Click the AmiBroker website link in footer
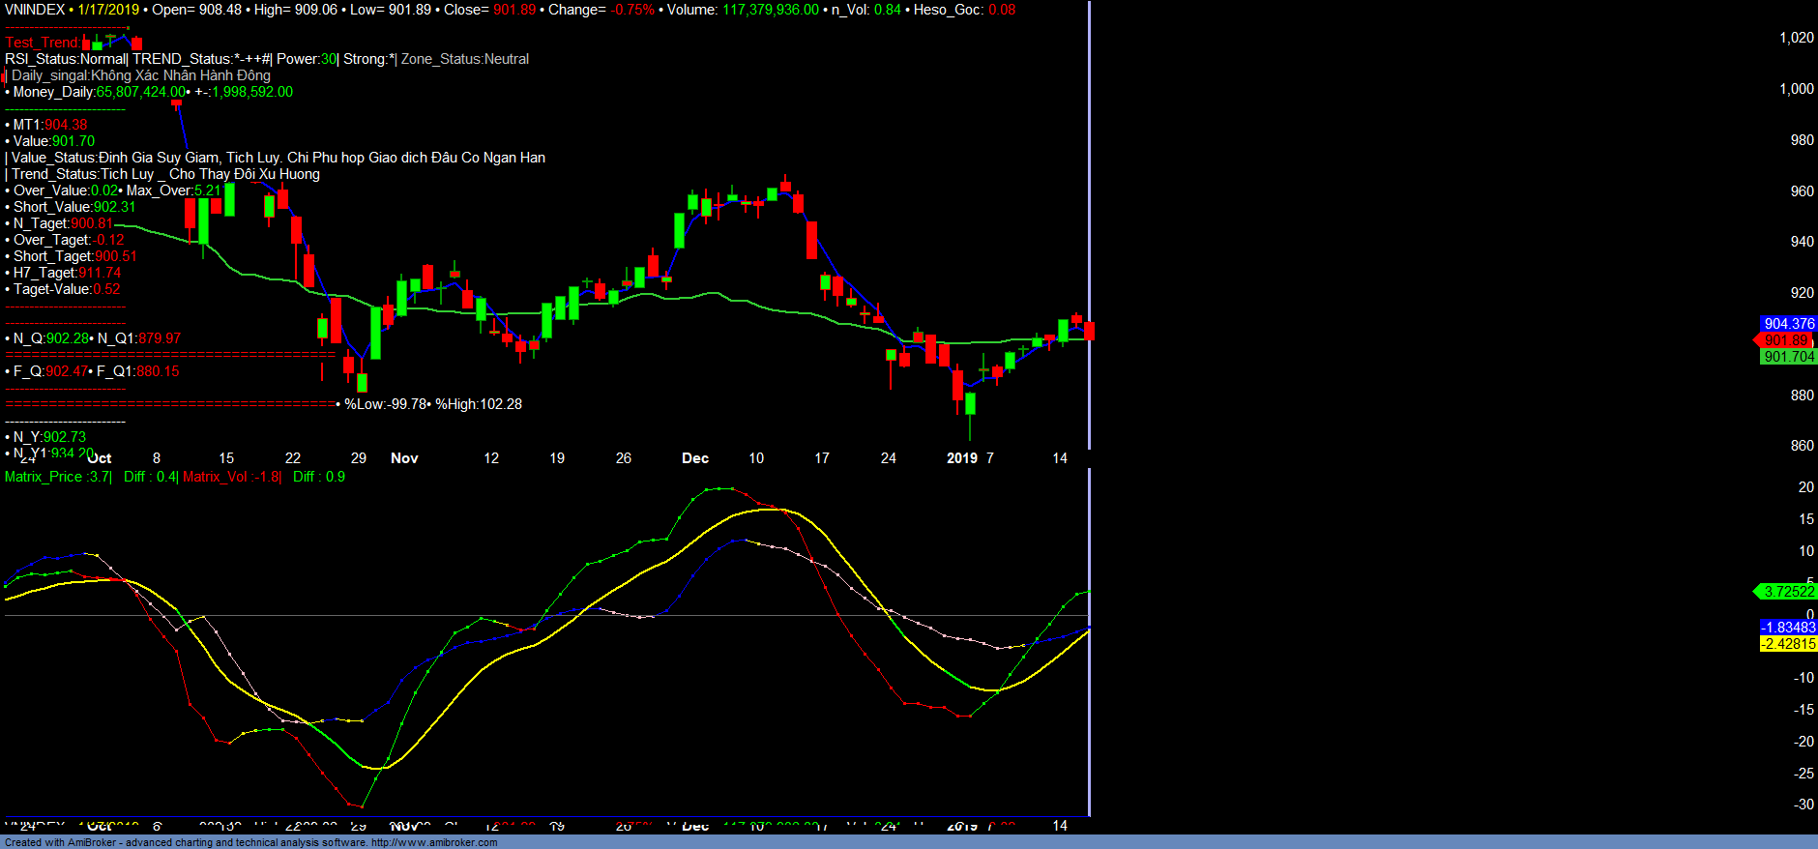 pos(433,842)
